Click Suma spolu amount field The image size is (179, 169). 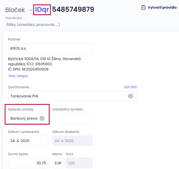pos(28,163)
